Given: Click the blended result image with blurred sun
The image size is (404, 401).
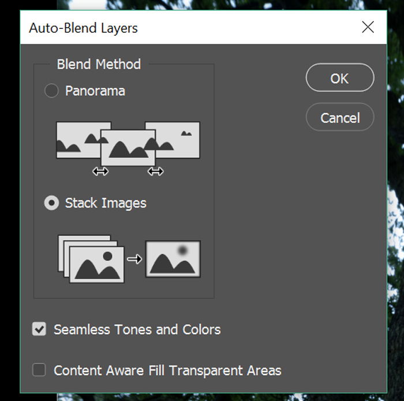Looking at the screenshot, I should [x=173, y=259].
